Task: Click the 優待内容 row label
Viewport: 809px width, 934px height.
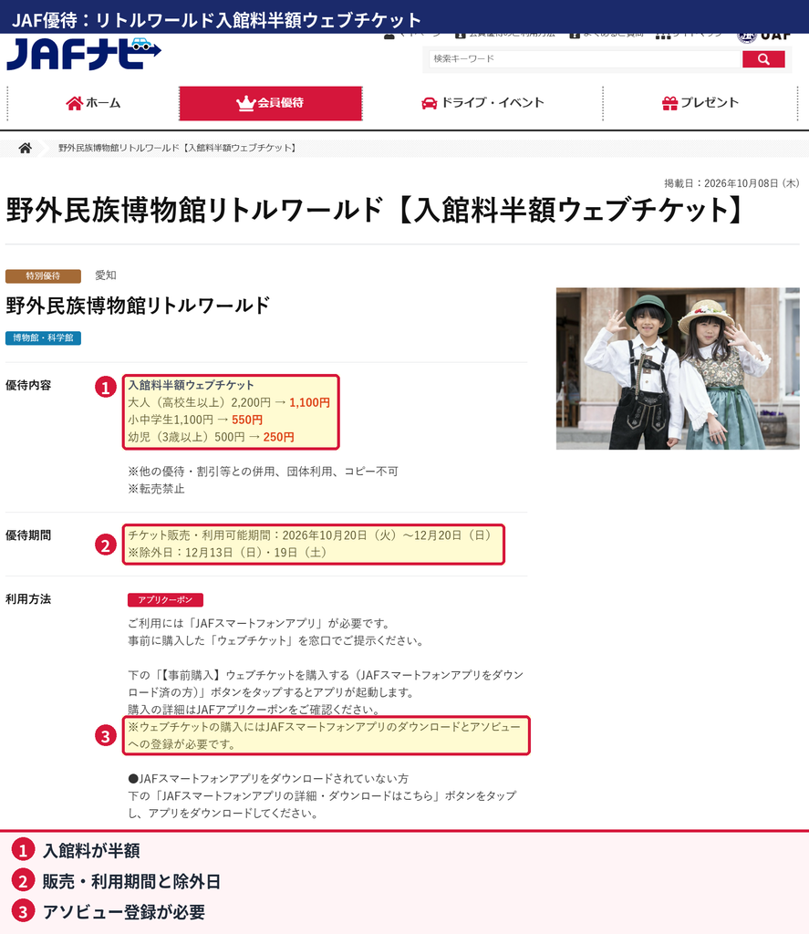Action: pyautogui.click(x=28, y=386)
